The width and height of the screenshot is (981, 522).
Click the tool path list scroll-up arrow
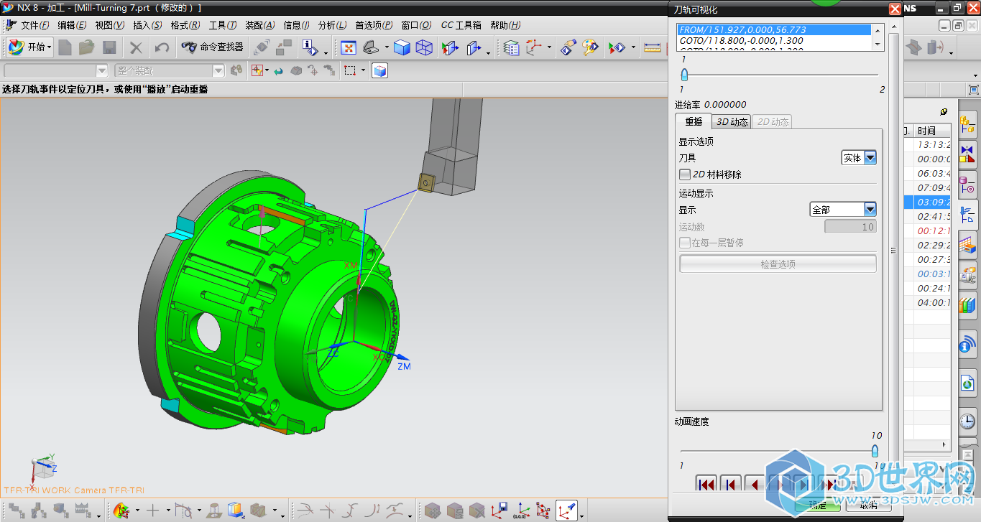tap(877, 29)
